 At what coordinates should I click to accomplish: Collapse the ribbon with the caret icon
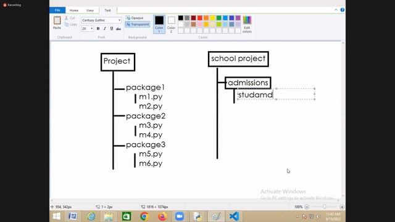336,10
